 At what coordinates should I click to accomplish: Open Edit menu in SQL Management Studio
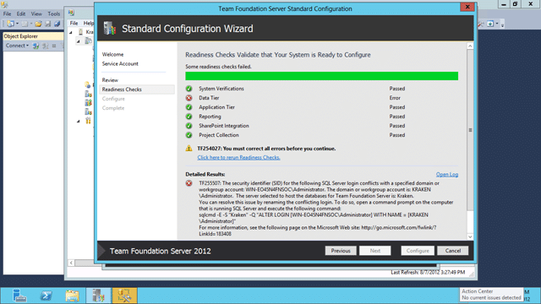[x=20, y=14]
